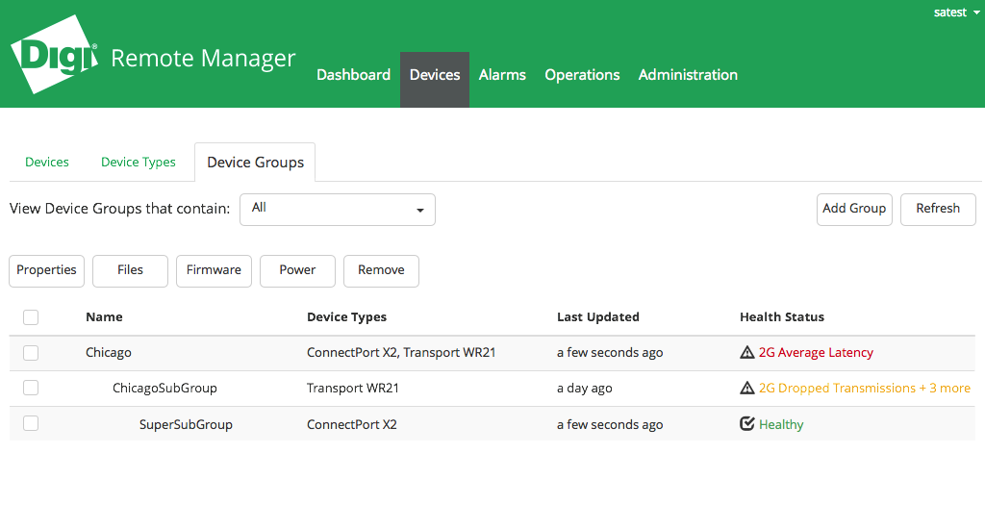
Task: Click the checkmark icon beside Healthy
Action: (746, 424)
